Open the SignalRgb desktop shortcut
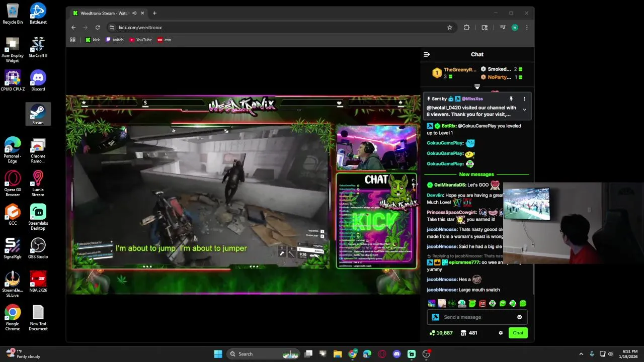This screenshot has width=644, height=362. (13, 248)
